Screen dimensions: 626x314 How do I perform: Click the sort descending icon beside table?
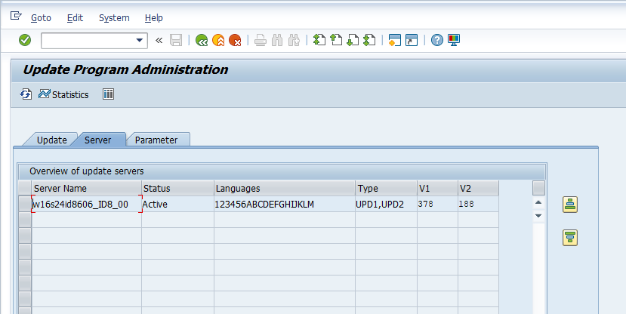coord(570,239)
